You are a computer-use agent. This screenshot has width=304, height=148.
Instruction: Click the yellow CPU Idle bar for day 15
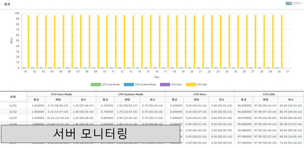point(151,41)
